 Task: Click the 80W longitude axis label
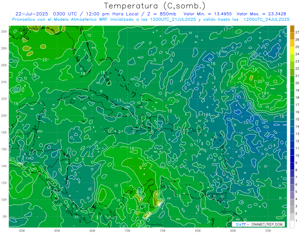pos(92,231)
